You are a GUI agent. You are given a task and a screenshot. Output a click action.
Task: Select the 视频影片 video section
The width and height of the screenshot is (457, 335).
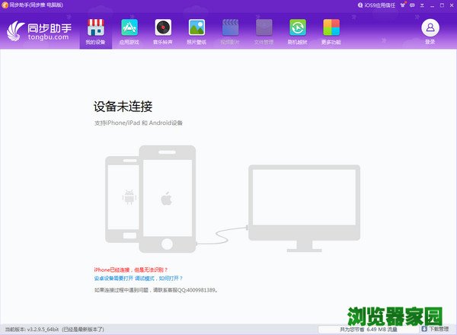point(230,31)
